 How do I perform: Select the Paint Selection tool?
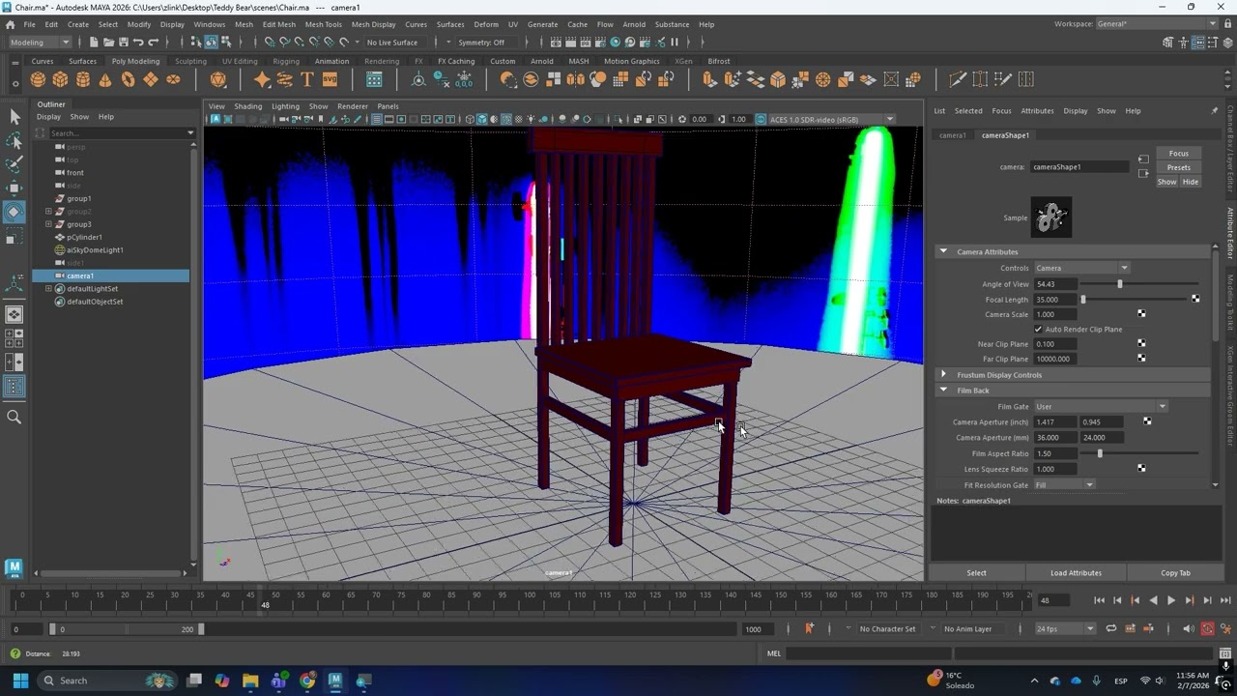click(14, 163)
